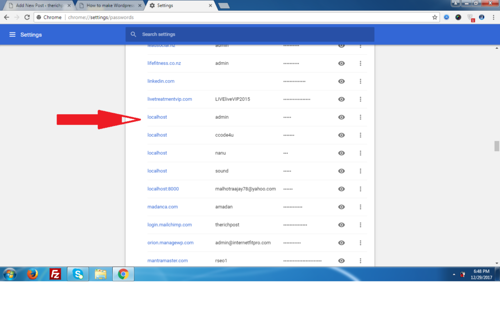Open more actions for lifefitness.co.nz
This screenshot has height=334, width=500.
[360, 63]
